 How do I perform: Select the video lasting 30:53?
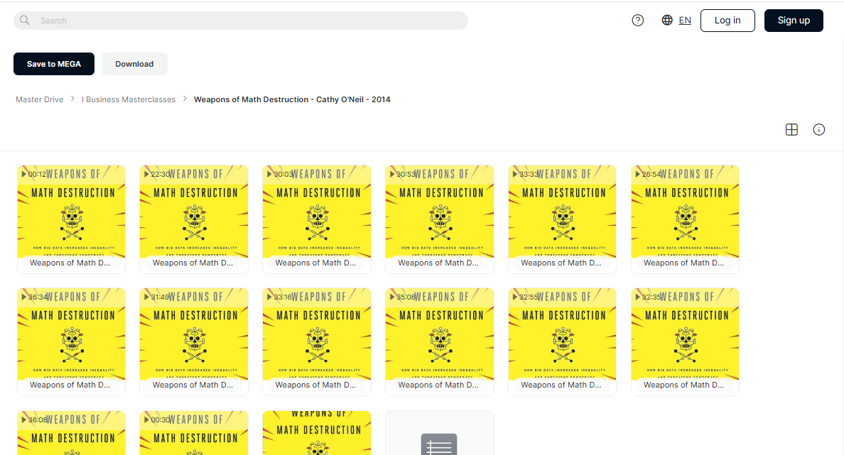click(x=440, y=219)
